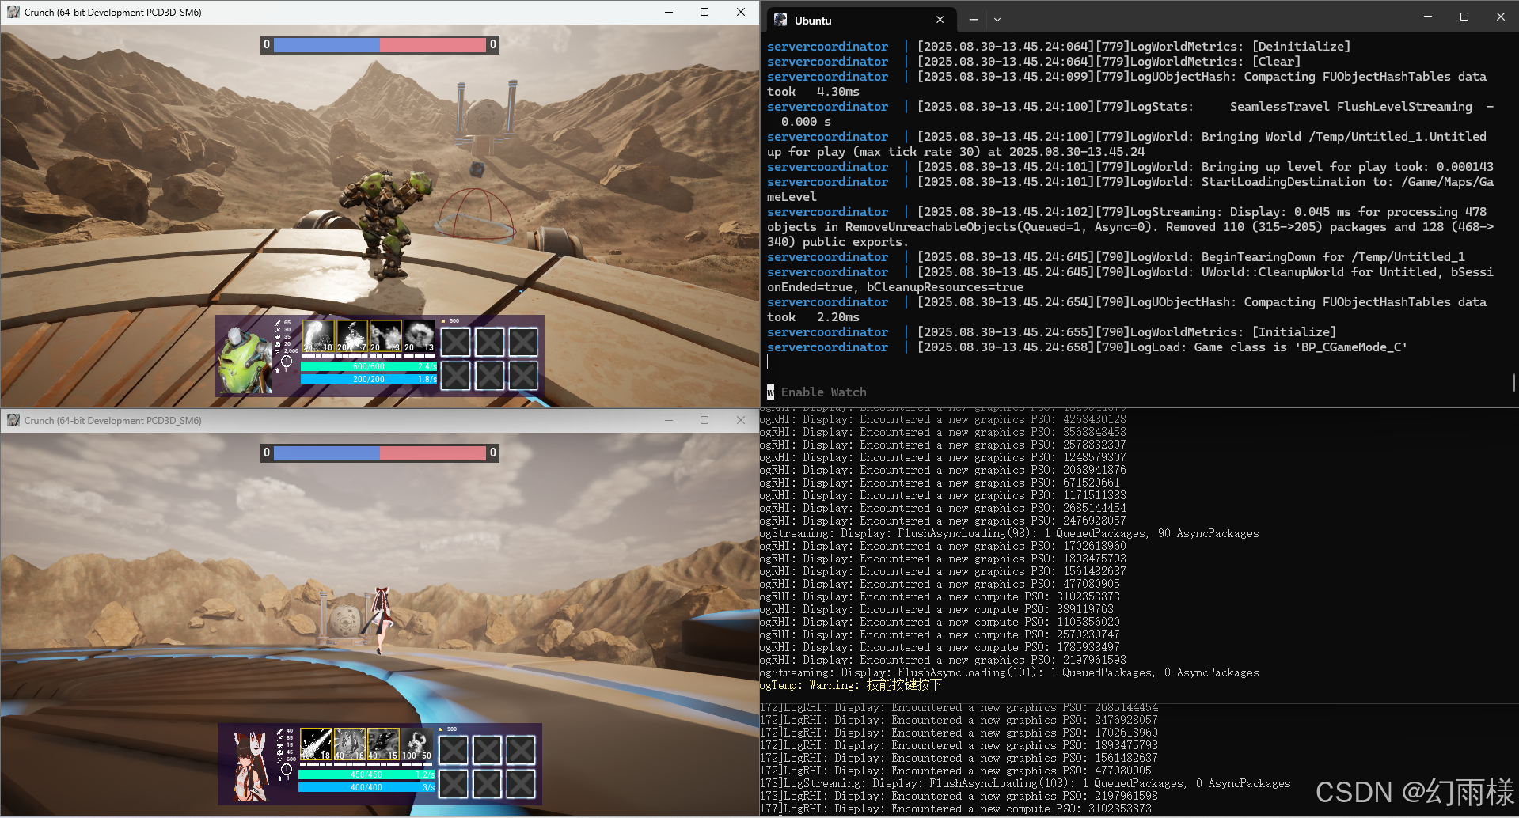
Task: Click the 20/10 ability icon in top game window
Action: [318, 335]
